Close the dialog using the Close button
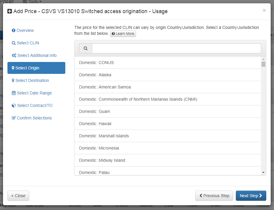 click(x=18, y=196)
